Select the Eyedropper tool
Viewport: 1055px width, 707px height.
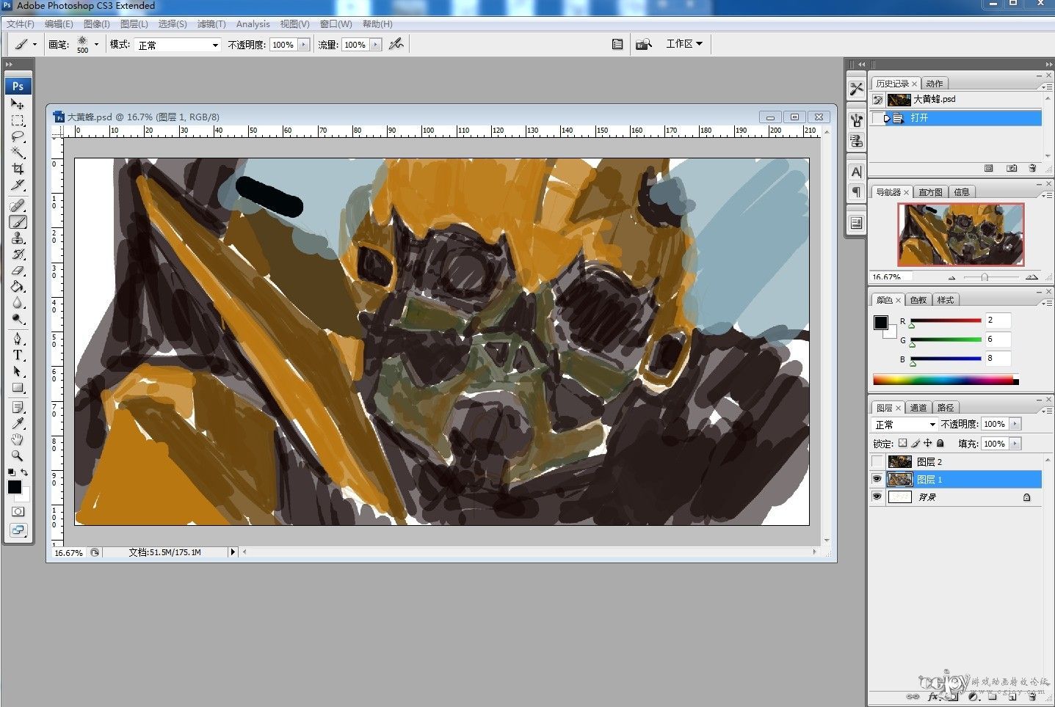(x=18, y=423)
